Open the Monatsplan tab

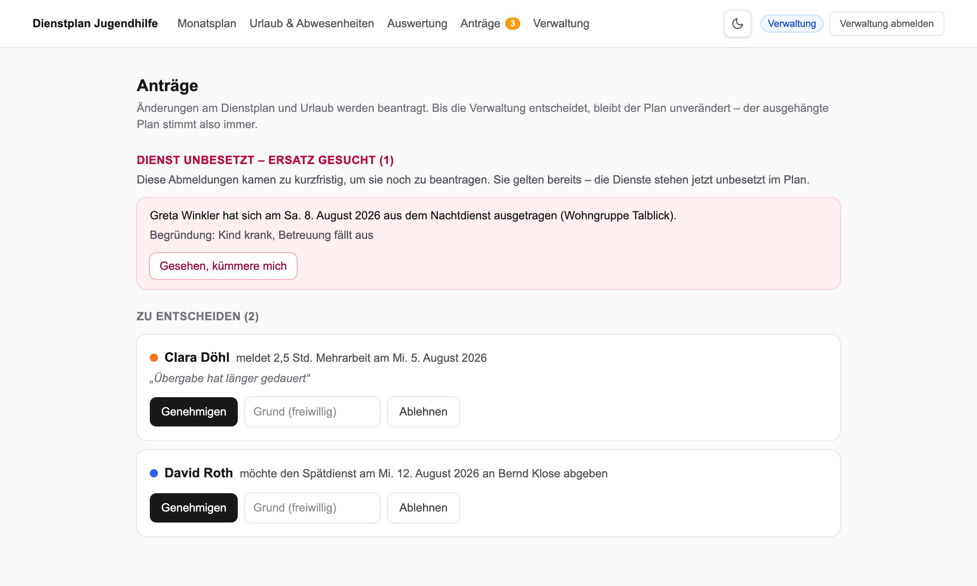coord(207,24)
